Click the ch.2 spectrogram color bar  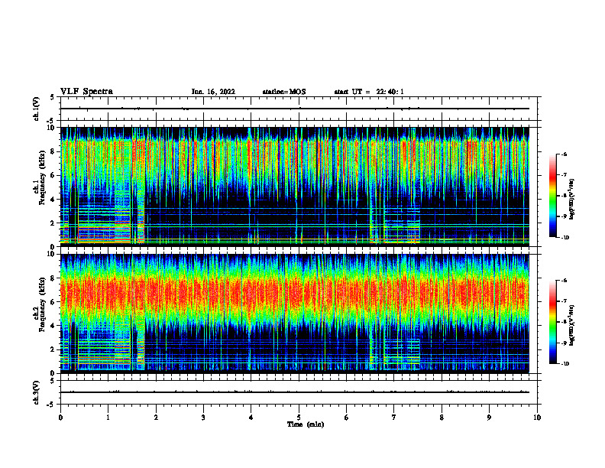tap(553, 322)
